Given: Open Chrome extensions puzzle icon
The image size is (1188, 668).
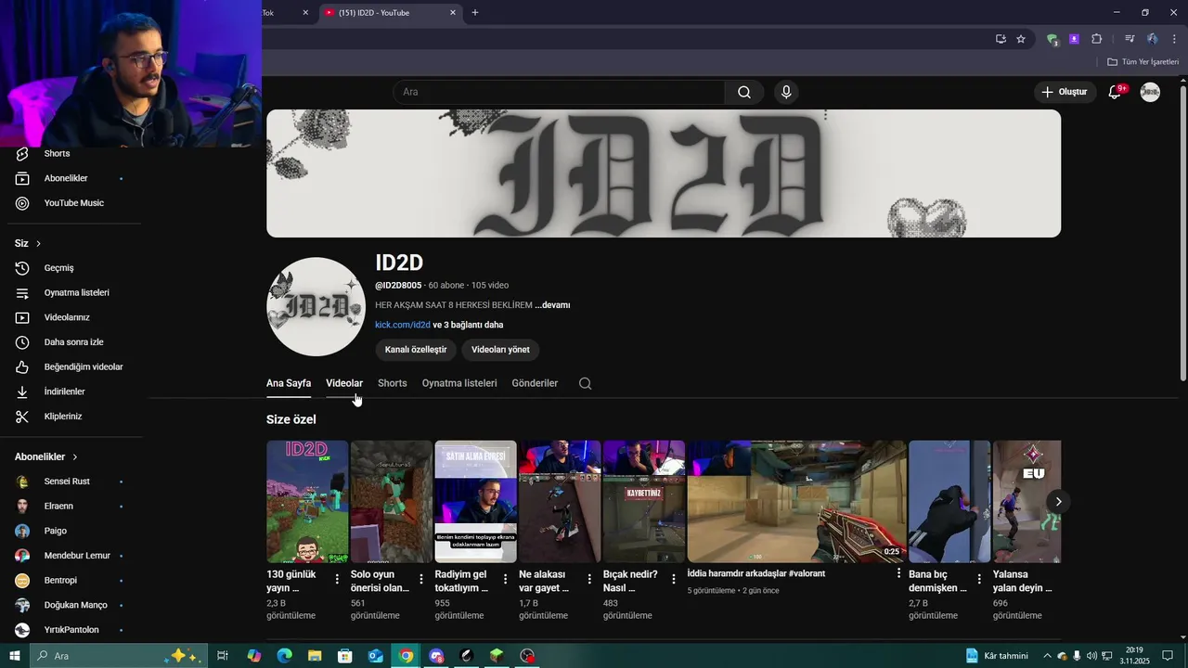Looking at the screenshot, I should pos(1096,39).
